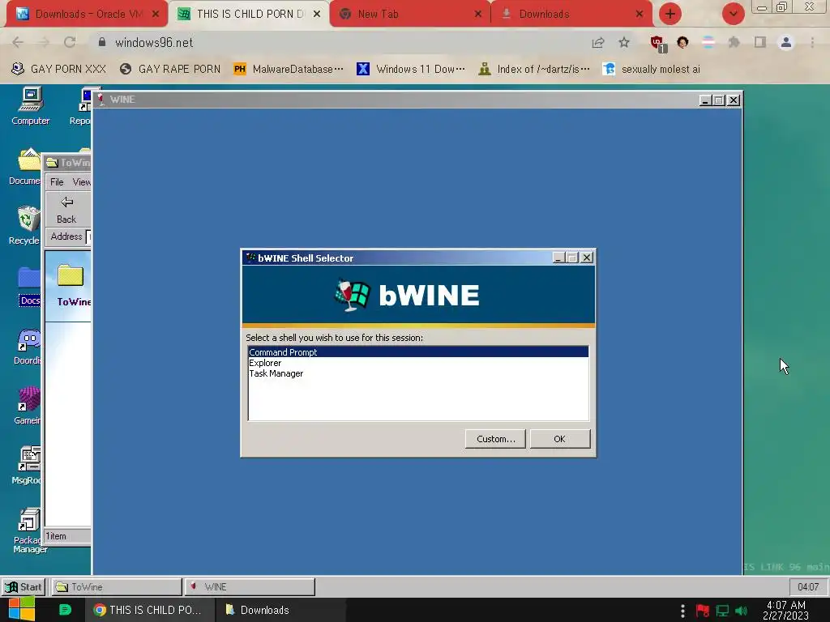Image resolution: width=830 pixels, height=622 pixels.
Task: Click the Custom... button in Shell Selector
Action: tap(495, 439)
